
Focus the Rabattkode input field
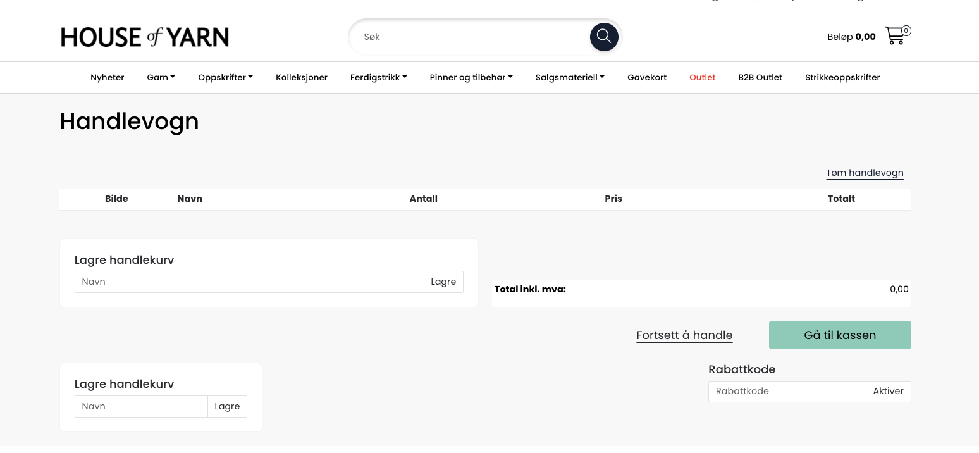(x=787, y=391)
